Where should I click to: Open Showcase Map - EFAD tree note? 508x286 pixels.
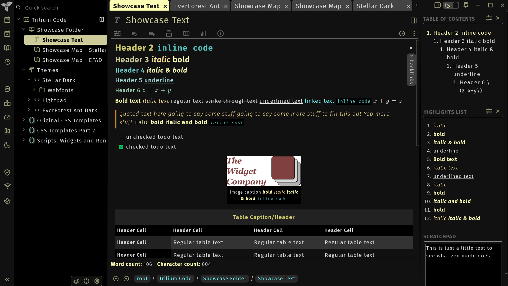[72, 60]
